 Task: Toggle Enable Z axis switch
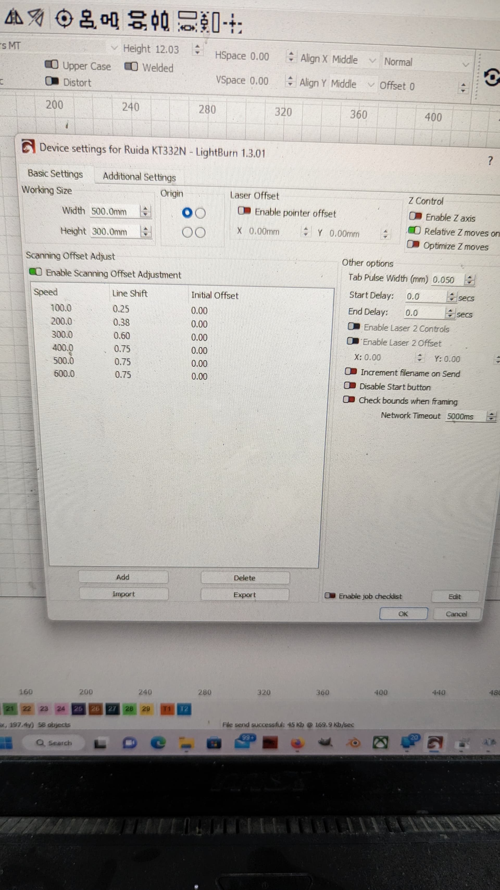[415, 216]
